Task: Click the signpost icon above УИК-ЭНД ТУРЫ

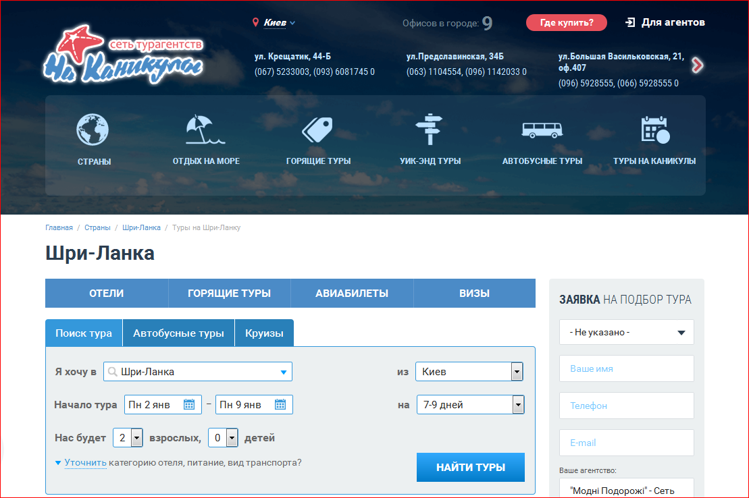Action: tap(430, 129)
